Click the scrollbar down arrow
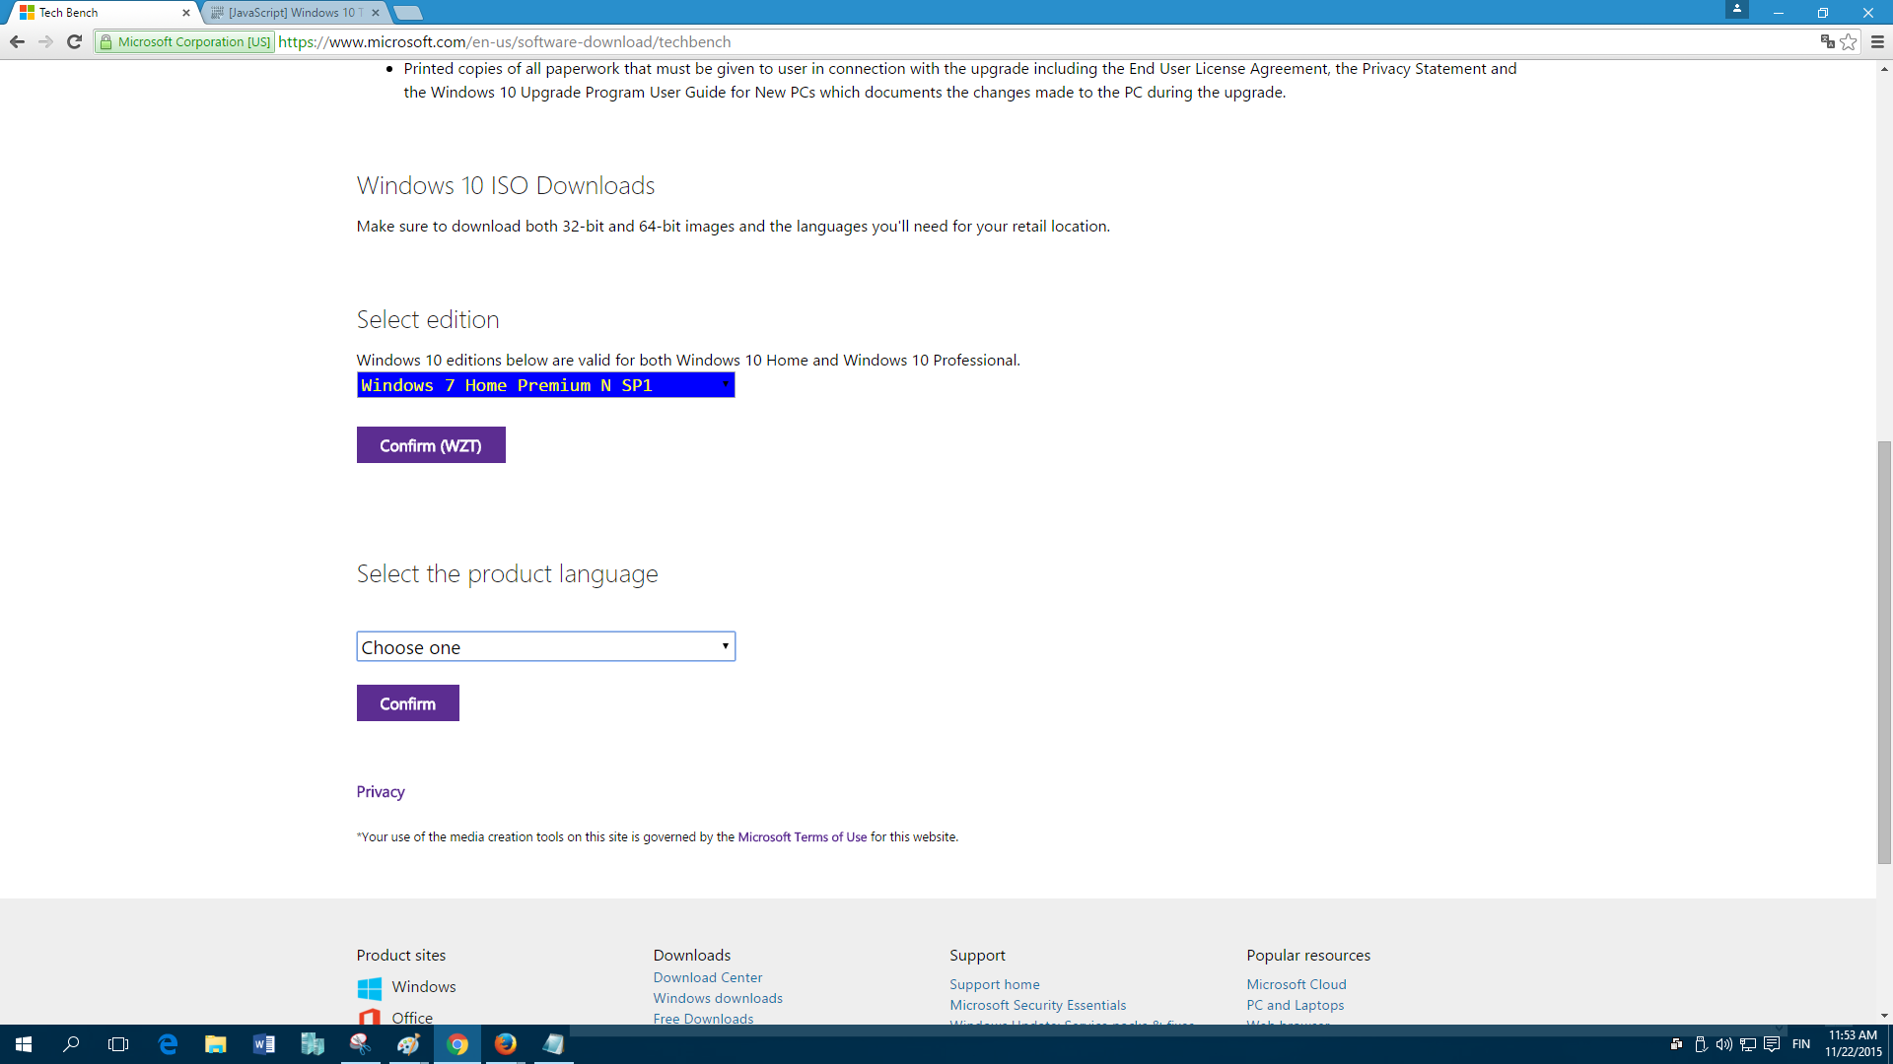Viewport: 1893px width, 1064px height. click(1884, 1016)
